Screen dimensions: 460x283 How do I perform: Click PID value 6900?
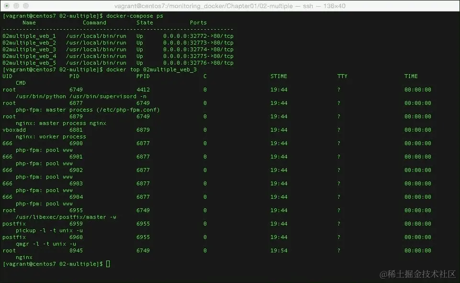pyautogui.click(x=76, y=144)
